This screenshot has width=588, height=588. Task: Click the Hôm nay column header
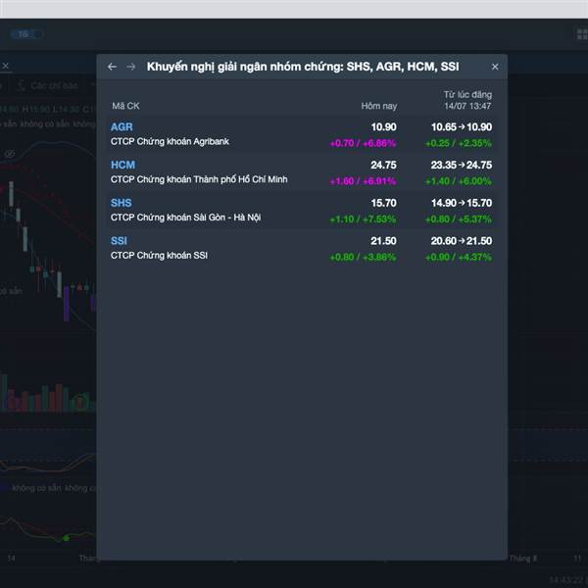coord(378,106)
